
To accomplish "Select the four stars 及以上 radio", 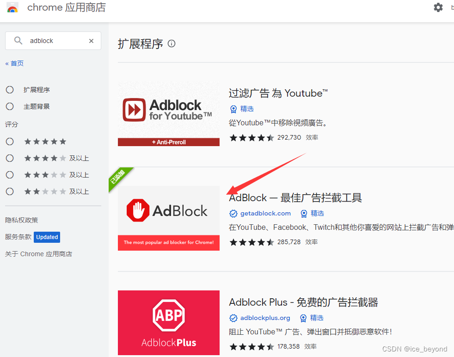I will (10, 158).
